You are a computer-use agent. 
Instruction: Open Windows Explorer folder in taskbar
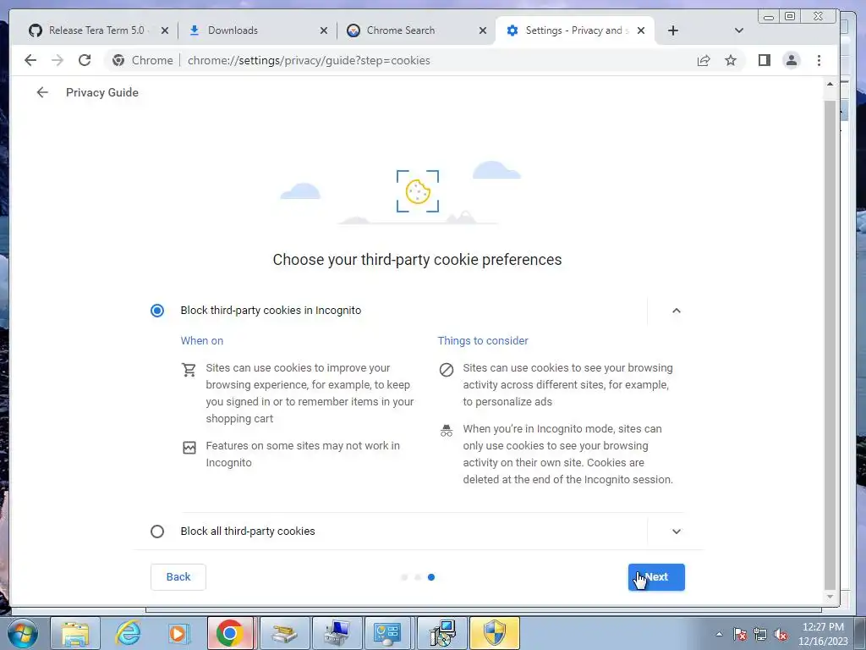tap(75, 633)
